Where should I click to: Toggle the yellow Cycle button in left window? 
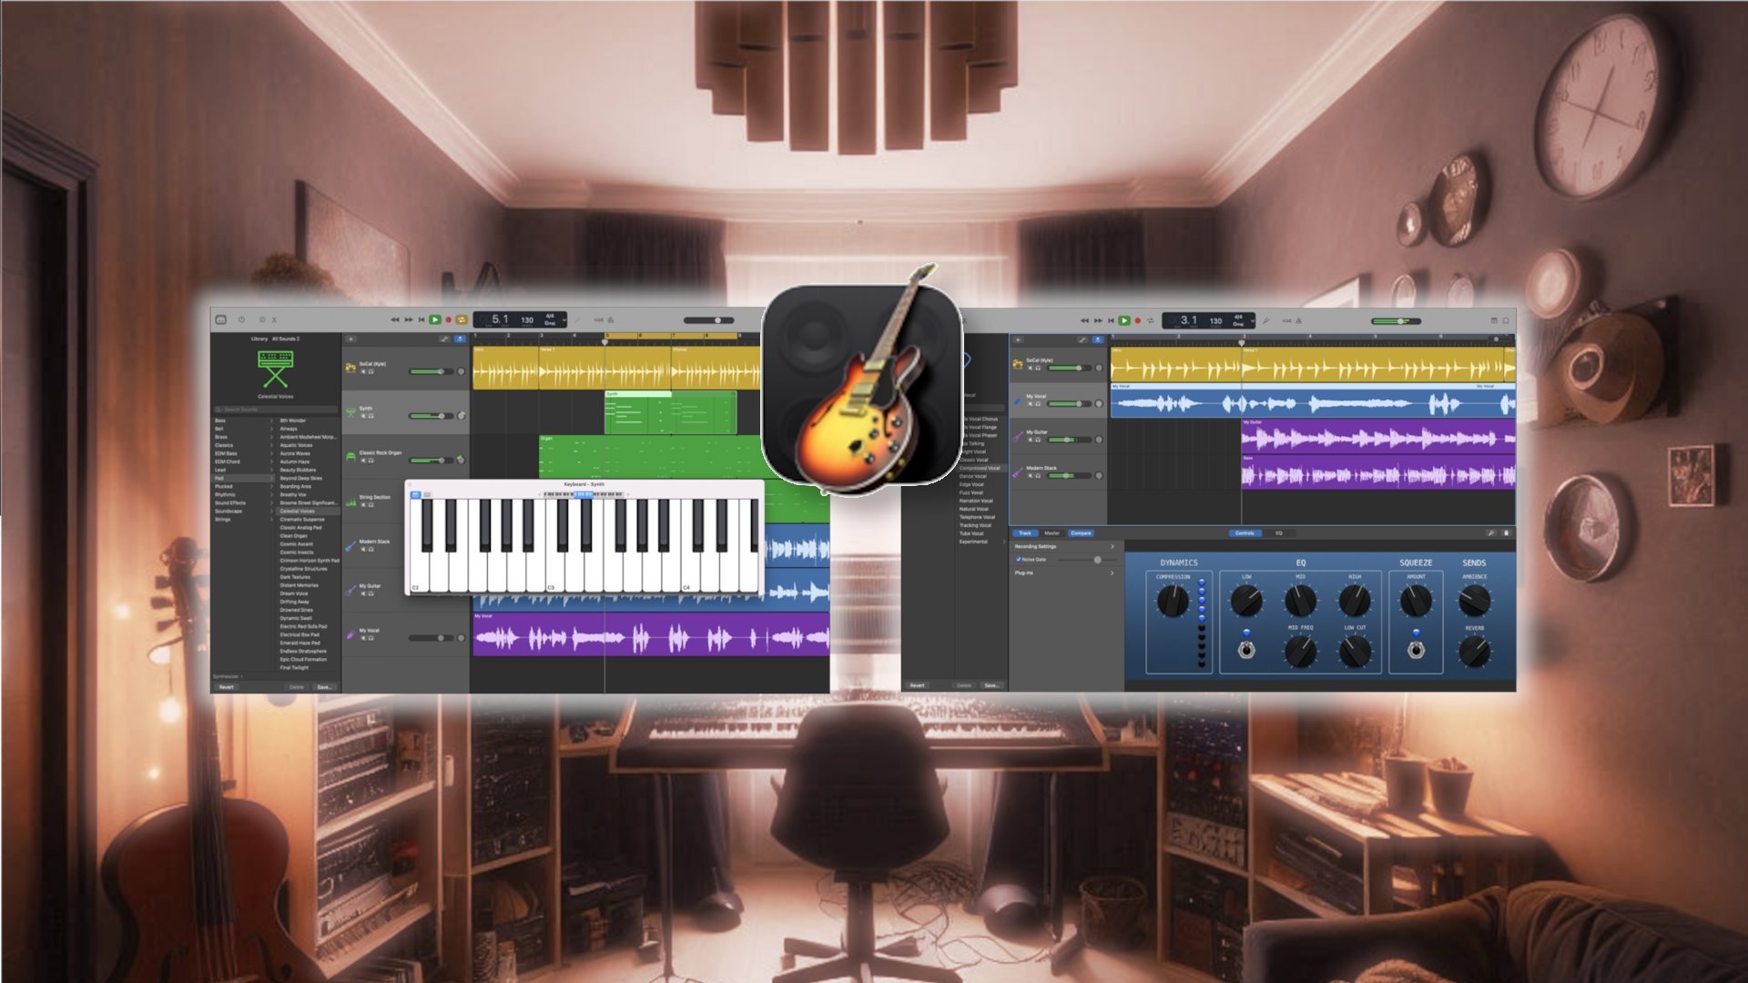(462, 319)
